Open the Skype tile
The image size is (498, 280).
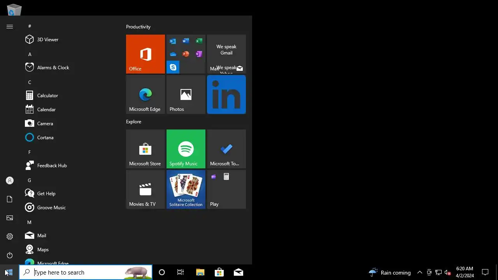(x=173, y=67)
